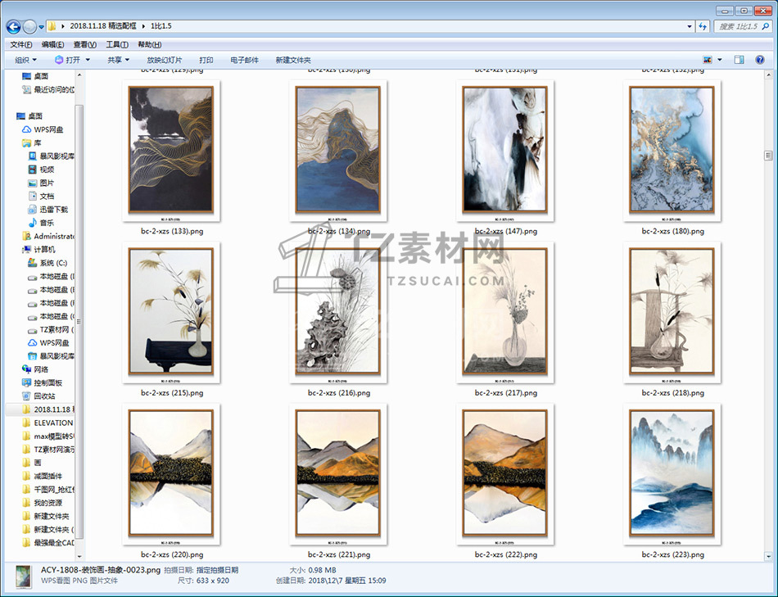Screen dimensions: 778x597
Task: Click the 放映幻灯片 button
Action: pos(164,60)
